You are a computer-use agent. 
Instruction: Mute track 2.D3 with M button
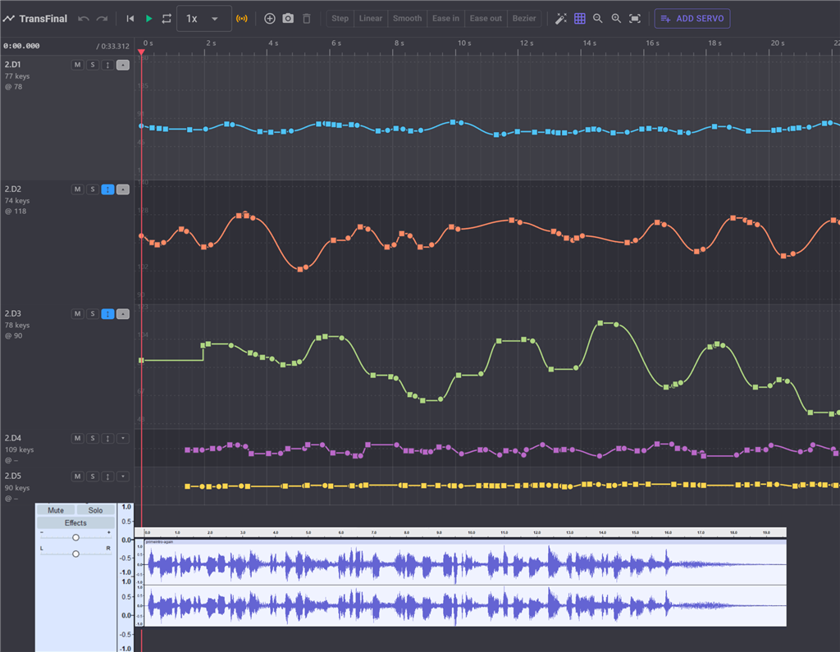click(78, 314)
